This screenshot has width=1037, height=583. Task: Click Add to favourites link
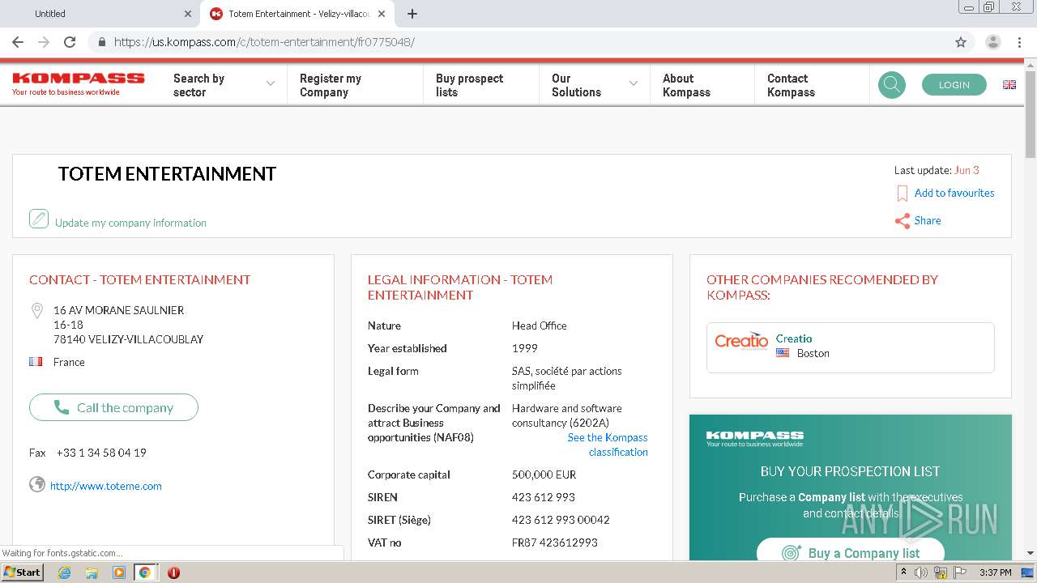954,193
